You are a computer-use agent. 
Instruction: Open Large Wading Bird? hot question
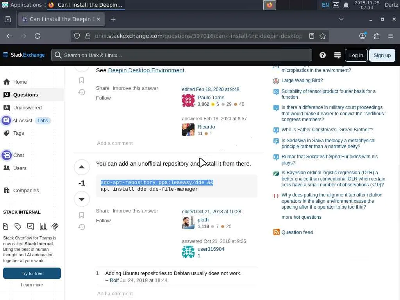point(302,80)
